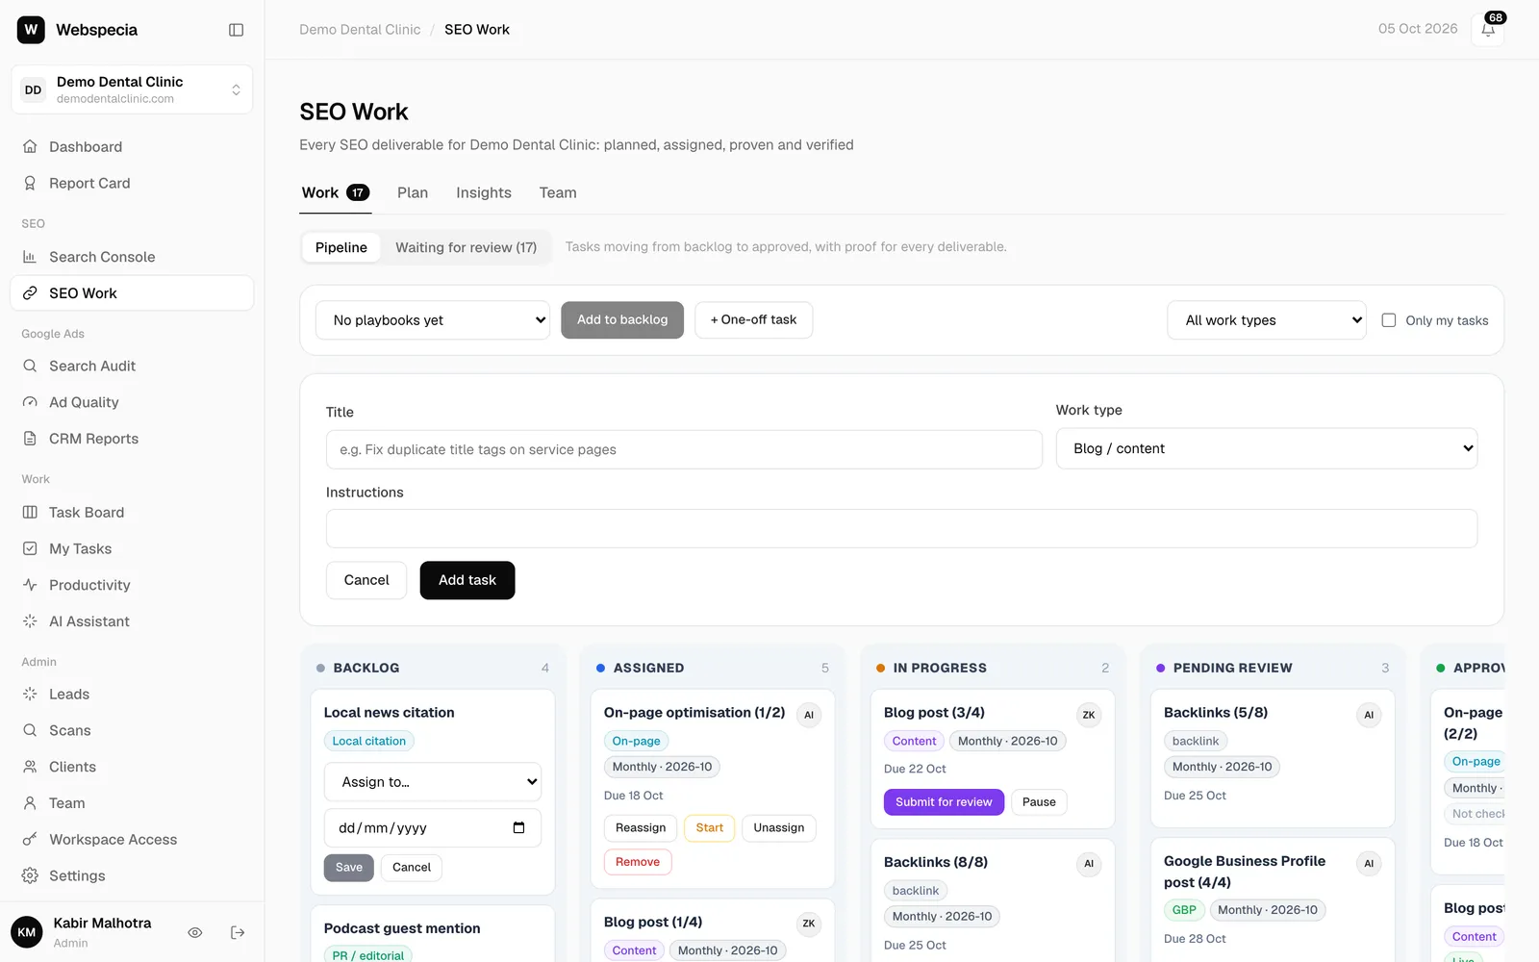Open the Work type Blog / content dropdown
Image resolution: width=1539 pixels, height=962 pixels.
[x=1267, y=448]
